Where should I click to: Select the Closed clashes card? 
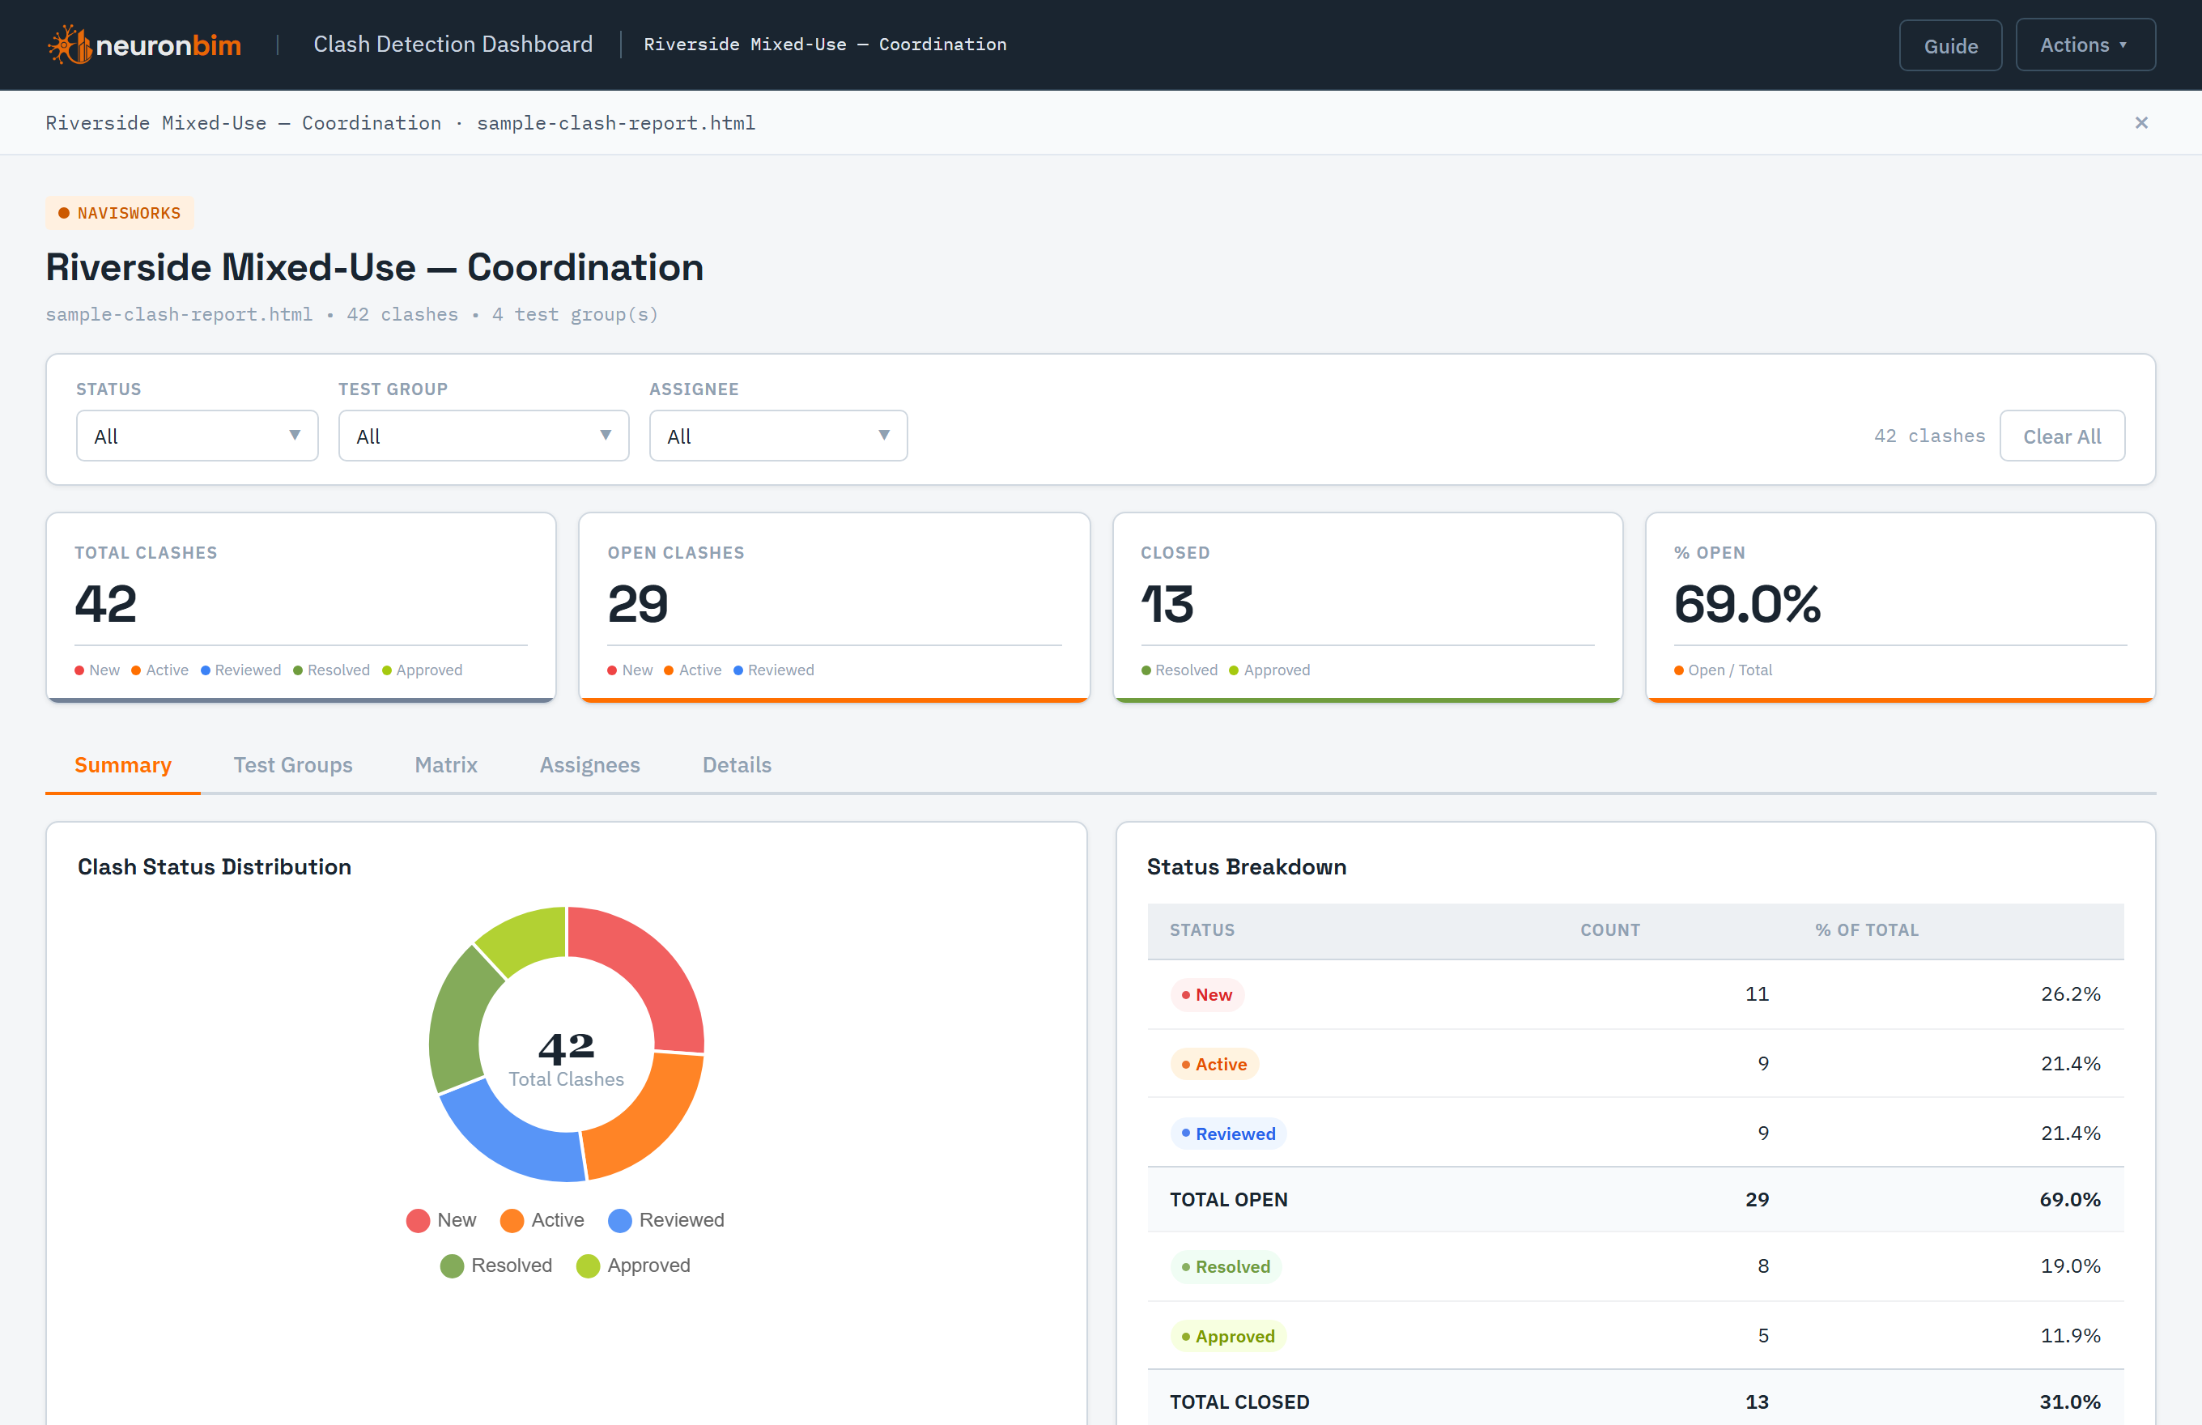(1367, 607)
